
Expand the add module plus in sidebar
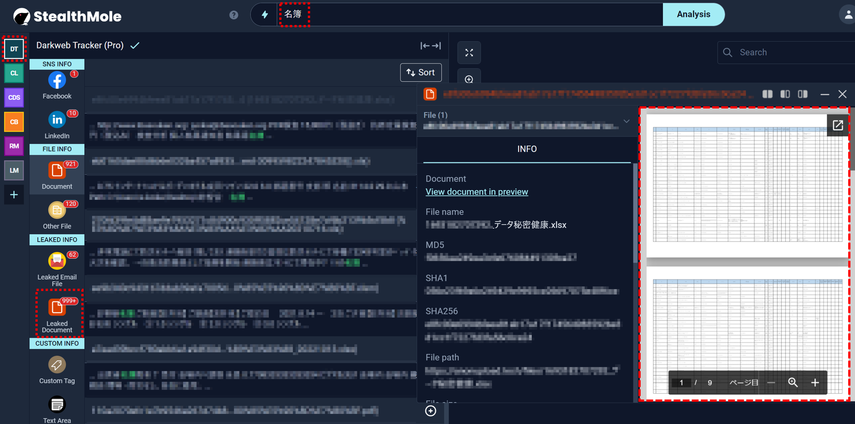pyautogui.click(x=14, y=195)
